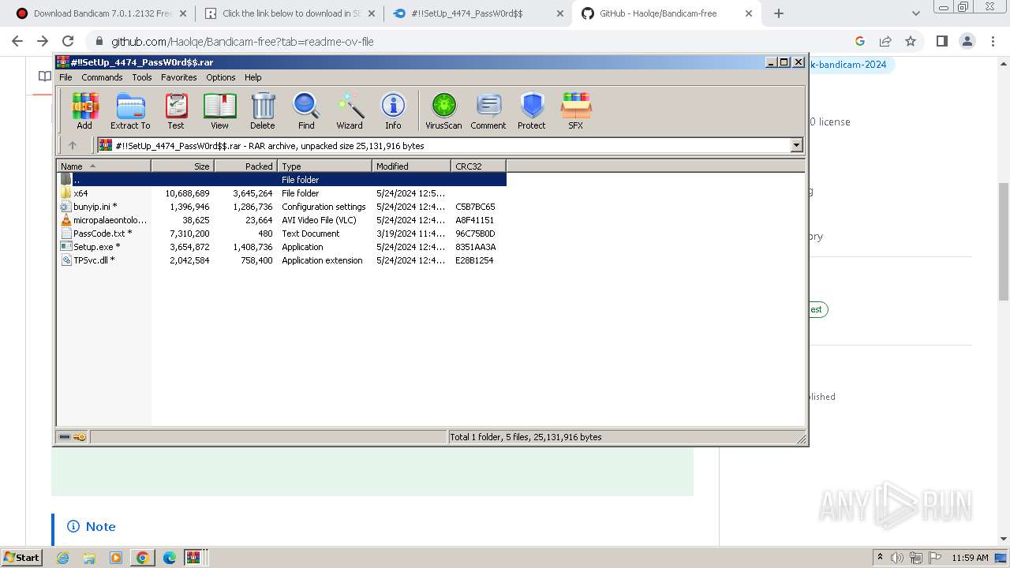This screenshot has width=1010, height=568.
Task: Expand hidden system tray icons arrow
Action: pyautogui.click(x=881, y=558)
